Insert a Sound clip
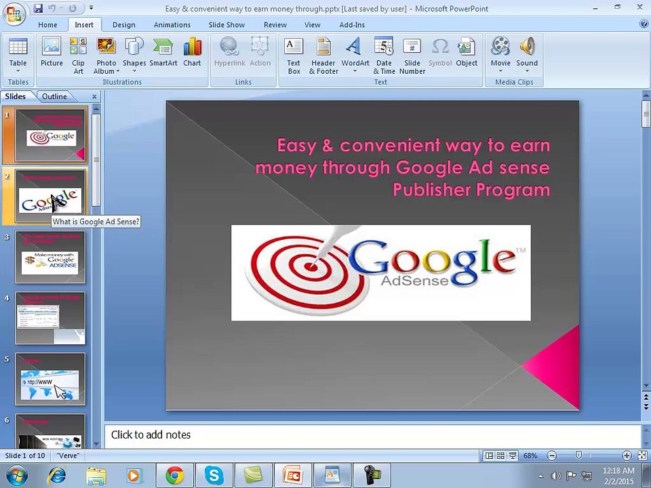 (x=527, y=55)
